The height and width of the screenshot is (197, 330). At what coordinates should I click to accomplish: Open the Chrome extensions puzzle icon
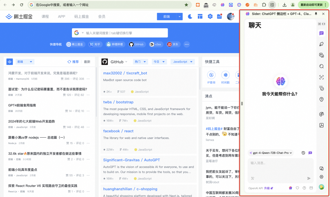pos(264,5)
